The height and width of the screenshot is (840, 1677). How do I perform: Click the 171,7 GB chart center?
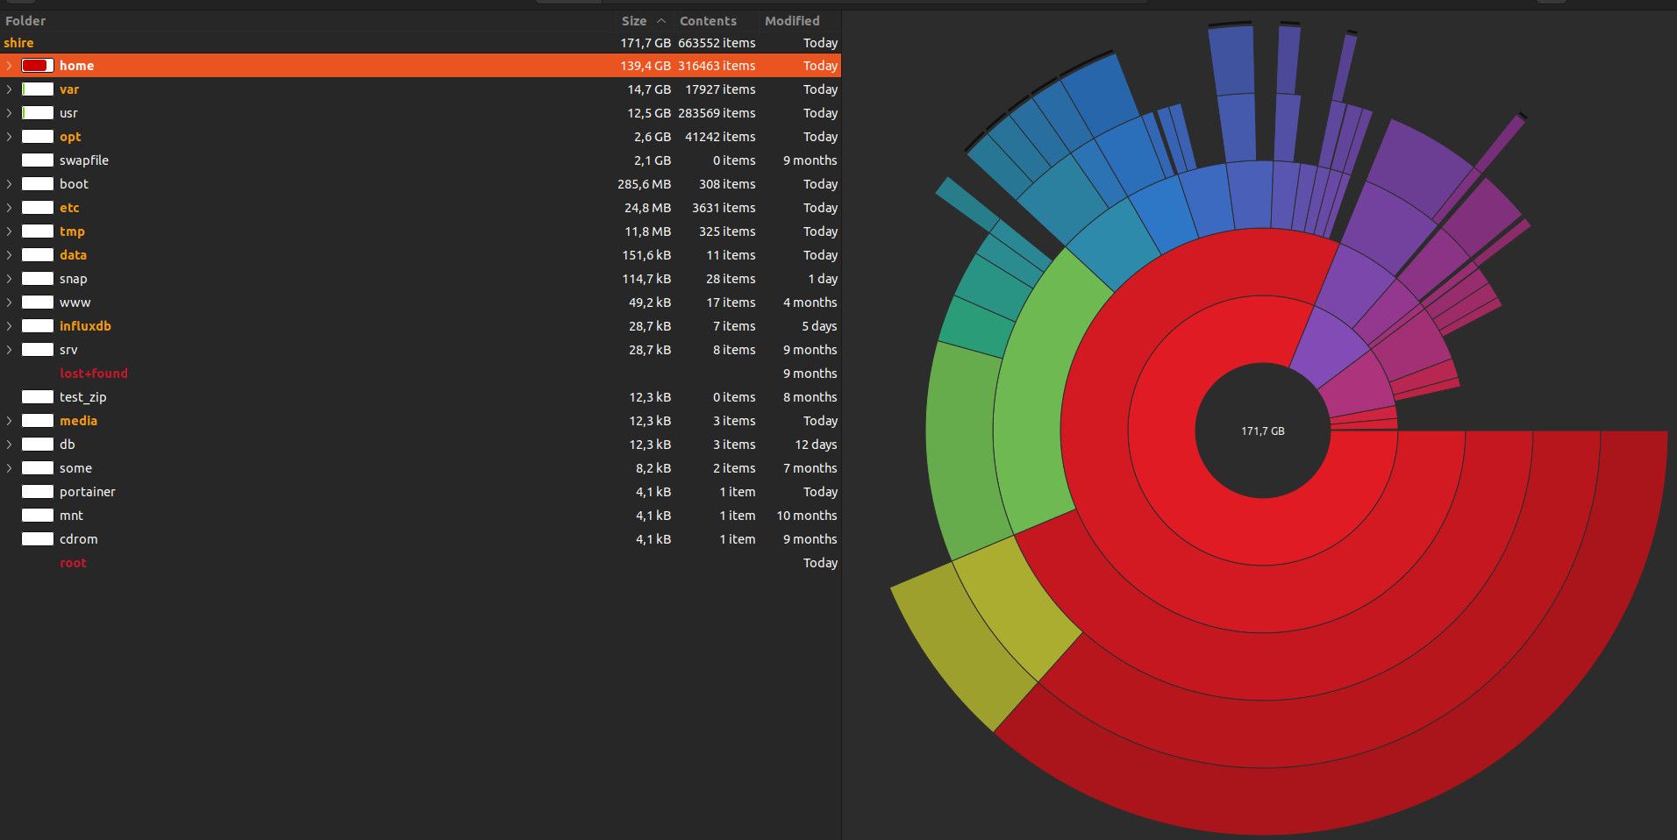(1262, 431)
